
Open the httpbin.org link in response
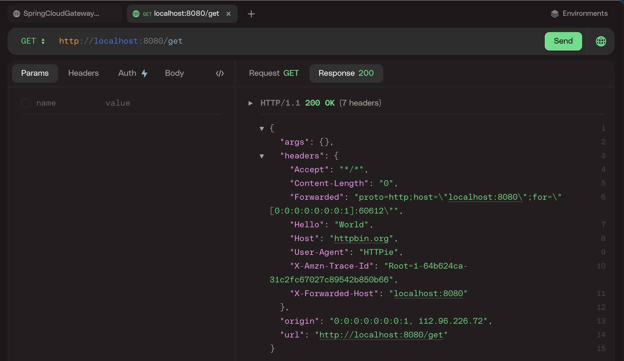(361, 238)
